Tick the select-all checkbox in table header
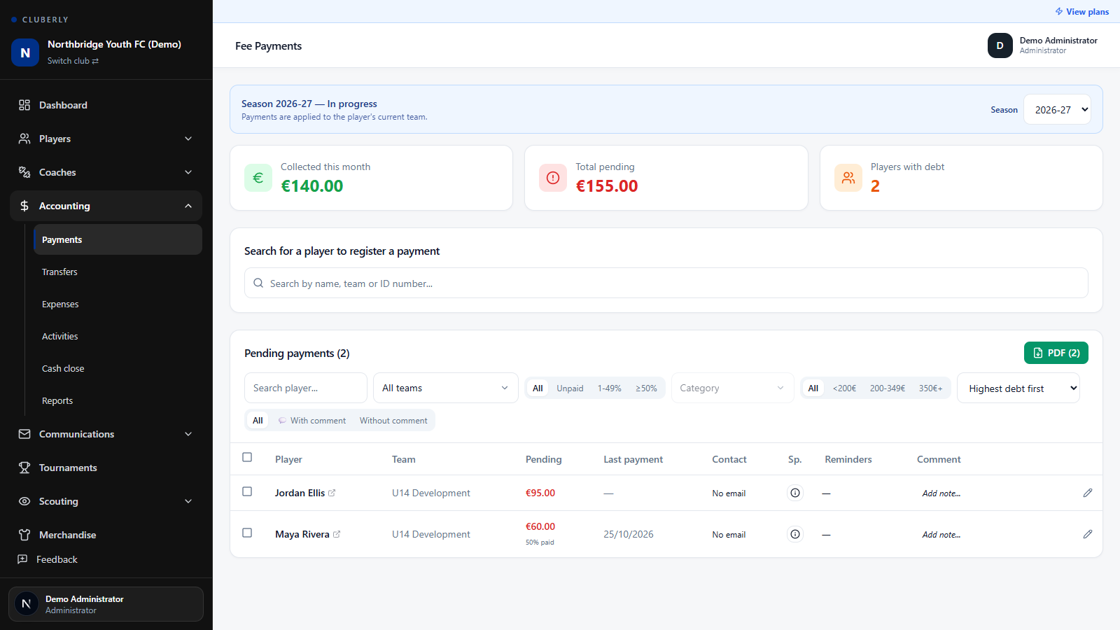This screenshot has height=630, width=1120. [x=247, y=457]
